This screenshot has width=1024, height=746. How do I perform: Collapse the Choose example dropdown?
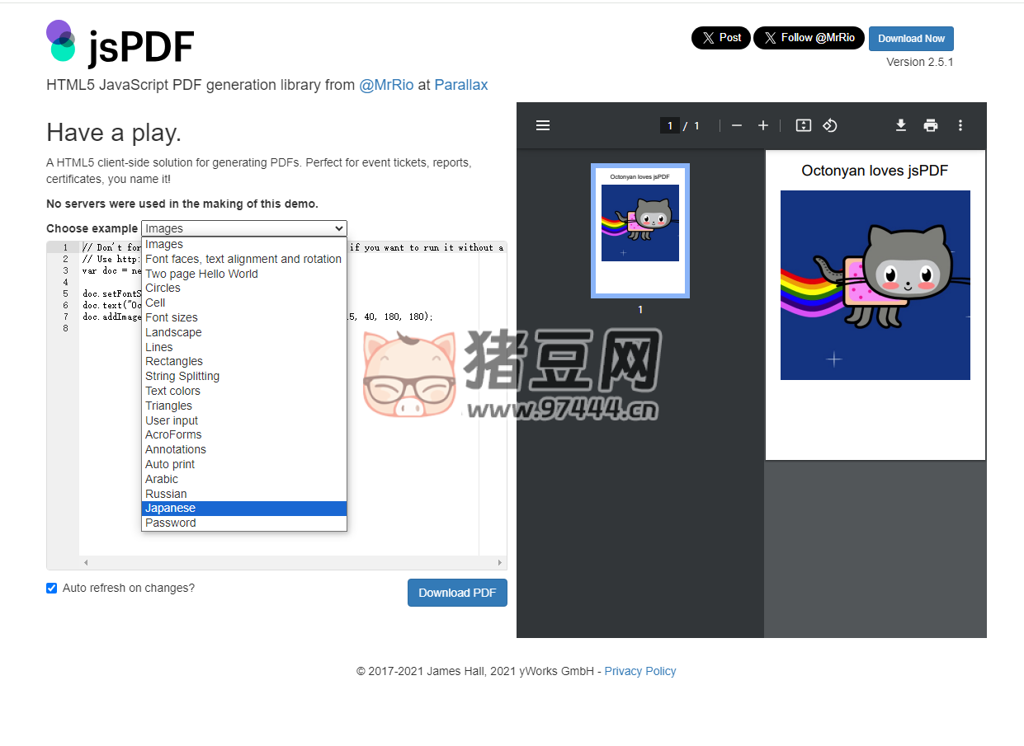[244, 228]
